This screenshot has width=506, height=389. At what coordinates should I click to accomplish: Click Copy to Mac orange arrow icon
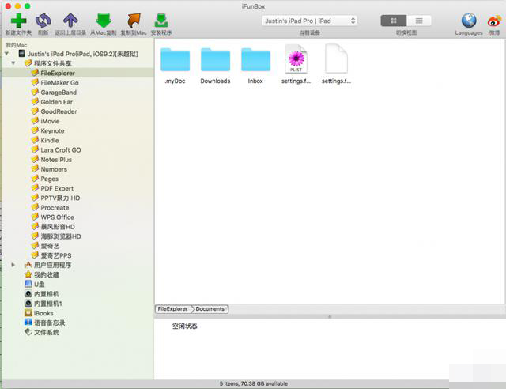pyautogui.click(x=134, y=20)
